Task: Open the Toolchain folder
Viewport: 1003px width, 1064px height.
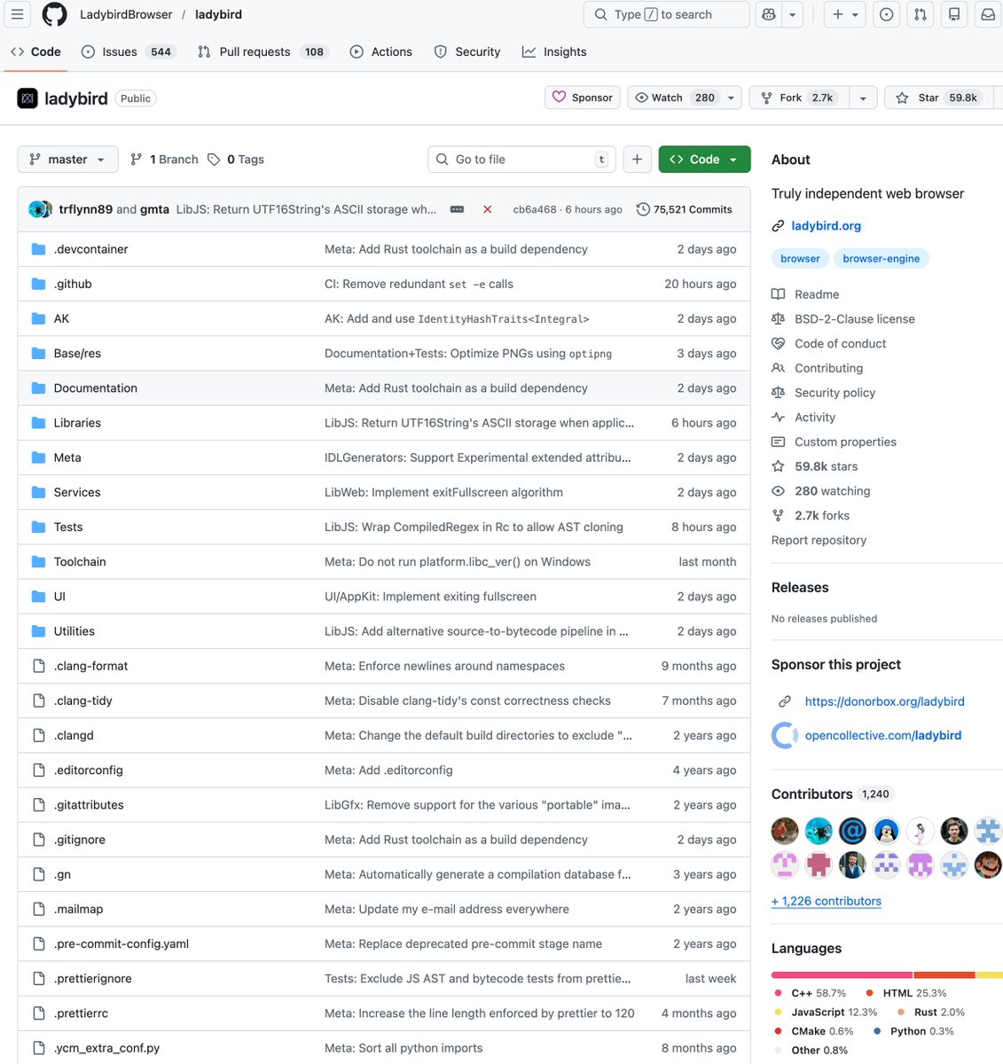Action: [80, 562]
